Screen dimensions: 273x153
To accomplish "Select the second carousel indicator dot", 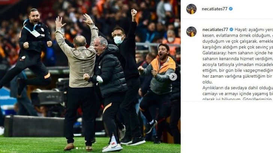I will (x=80, y=148).
